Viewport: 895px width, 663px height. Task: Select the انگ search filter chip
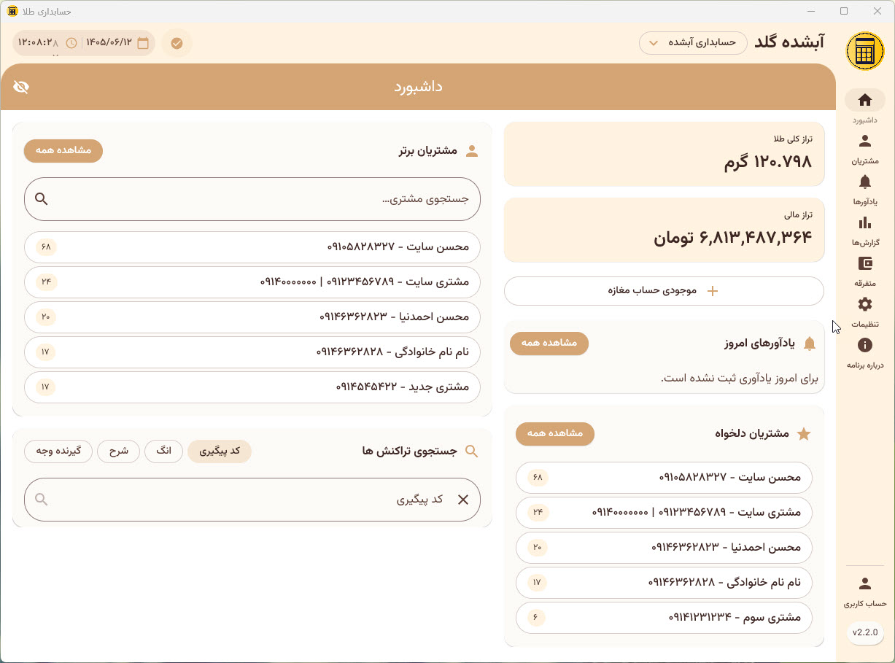click(x=164, y=451)
